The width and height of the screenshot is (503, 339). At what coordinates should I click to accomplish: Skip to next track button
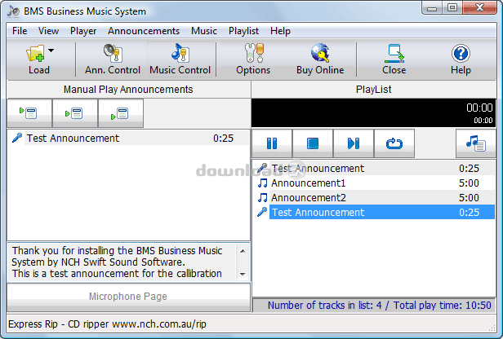coord(354,143)
